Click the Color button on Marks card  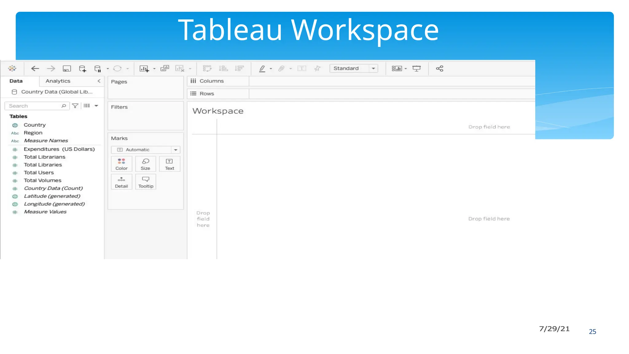[121, 164]
